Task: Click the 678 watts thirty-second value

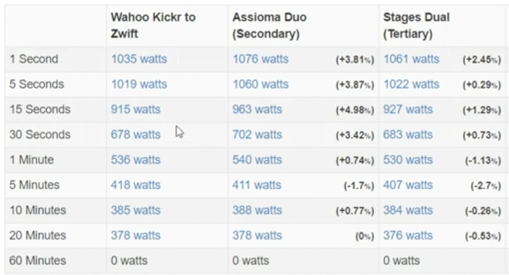Action: pyautogui.click(x=136, y=134)
